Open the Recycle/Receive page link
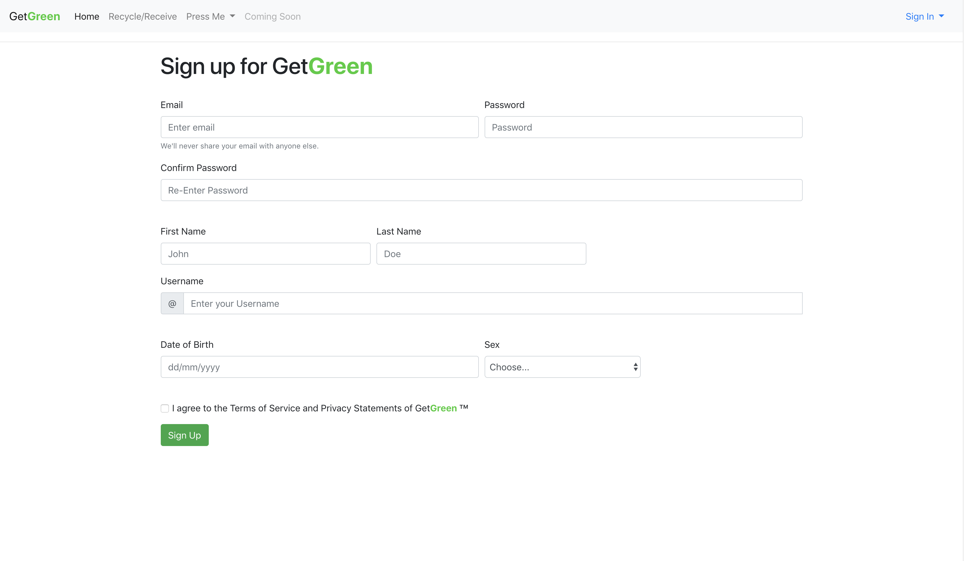Viewport: 964px width, 561px height. (143, 16)
